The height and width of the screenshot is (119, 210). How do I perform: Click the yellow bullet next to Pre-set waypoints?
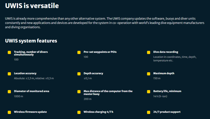point(79,53)
